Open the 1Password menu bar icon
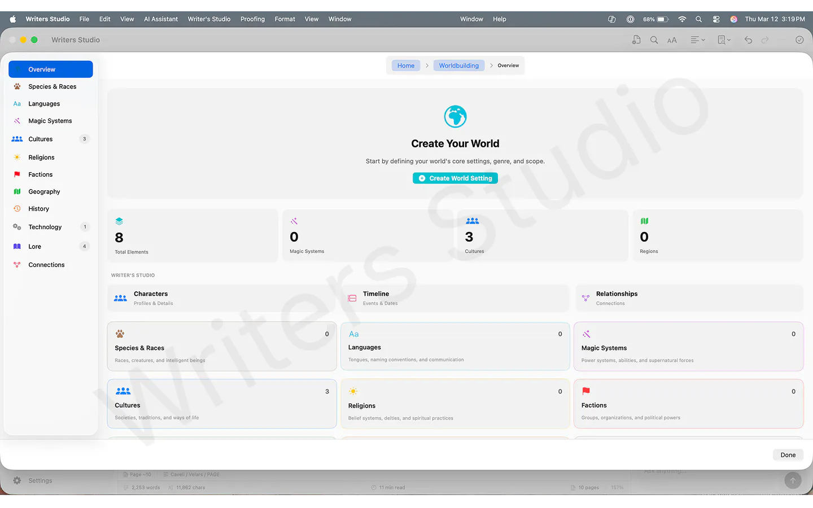The width and height of the screenshot is (813, 508). [x=630, y=19]
